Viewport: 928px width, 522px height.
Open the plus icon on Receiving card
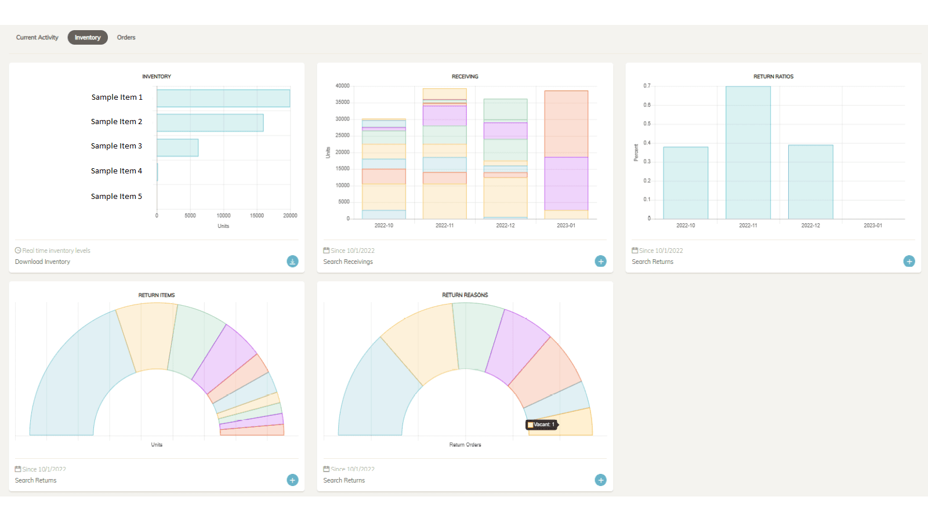pyautogui.click(x=601, y=261)
